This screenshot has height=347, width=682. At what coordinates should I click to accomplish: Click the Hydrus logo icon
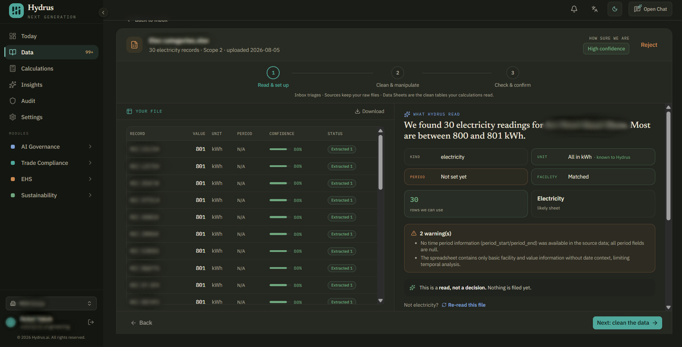[x=16, y=11]
